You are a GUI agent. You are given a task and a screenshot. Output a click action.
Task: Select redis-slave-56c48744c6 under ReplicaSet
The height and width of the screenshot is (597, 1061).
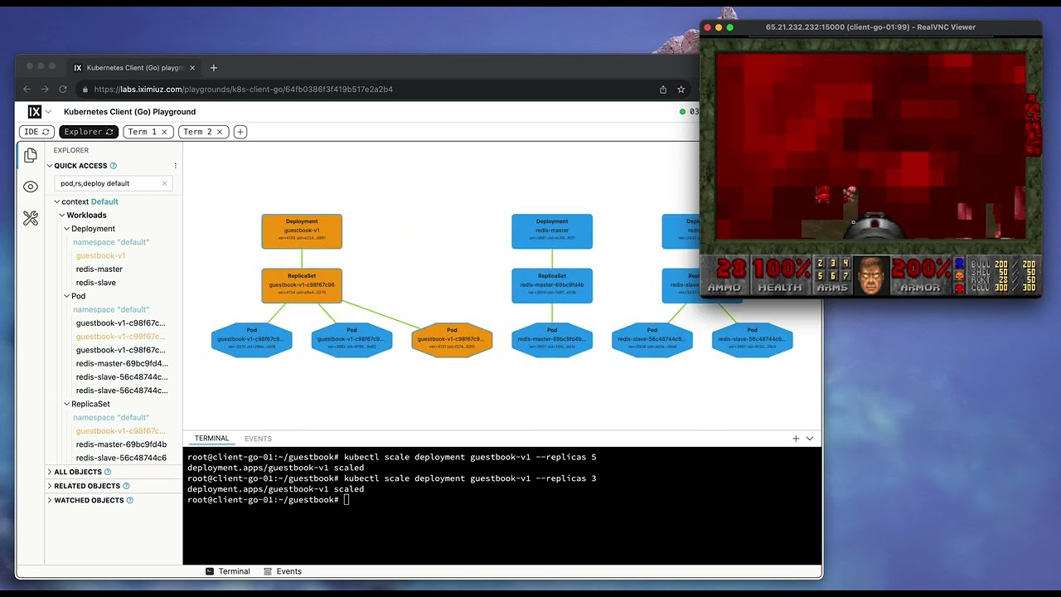[121, 458]
